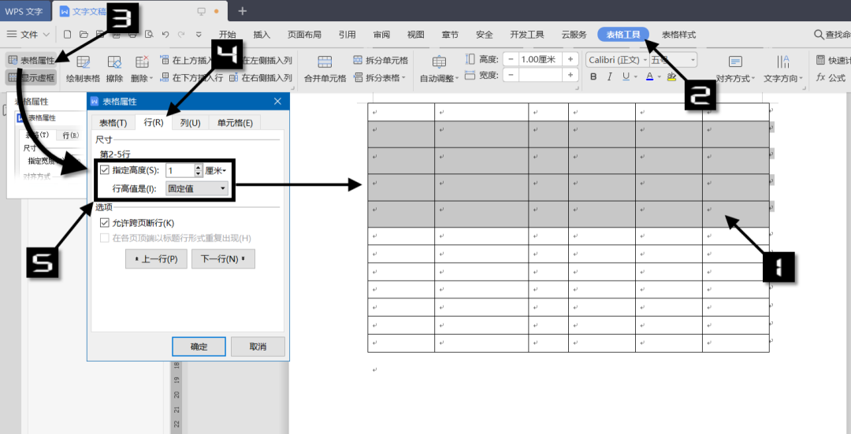Click the specified height spinner field

[180, 170]
